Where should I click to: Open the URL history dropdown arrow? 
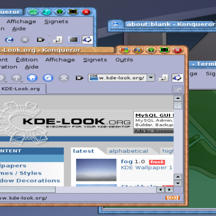151,78
